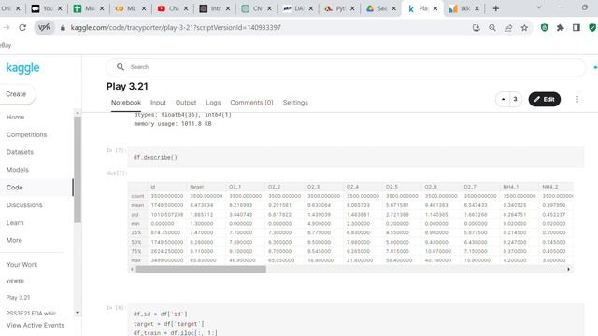This screenshot has height=336, width=598.
Task: Open Your Work in the sidebar
Action: click(x=22, y=264)
